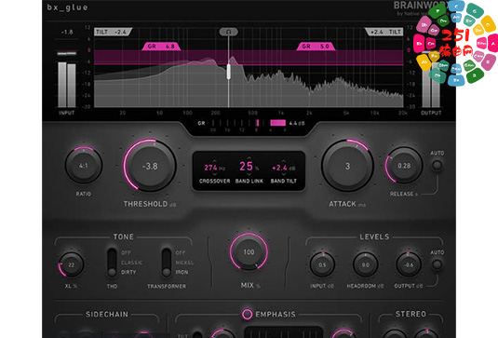
Task: Click the TRANSFORMER slide switch handle
Action: pos(167,272)
